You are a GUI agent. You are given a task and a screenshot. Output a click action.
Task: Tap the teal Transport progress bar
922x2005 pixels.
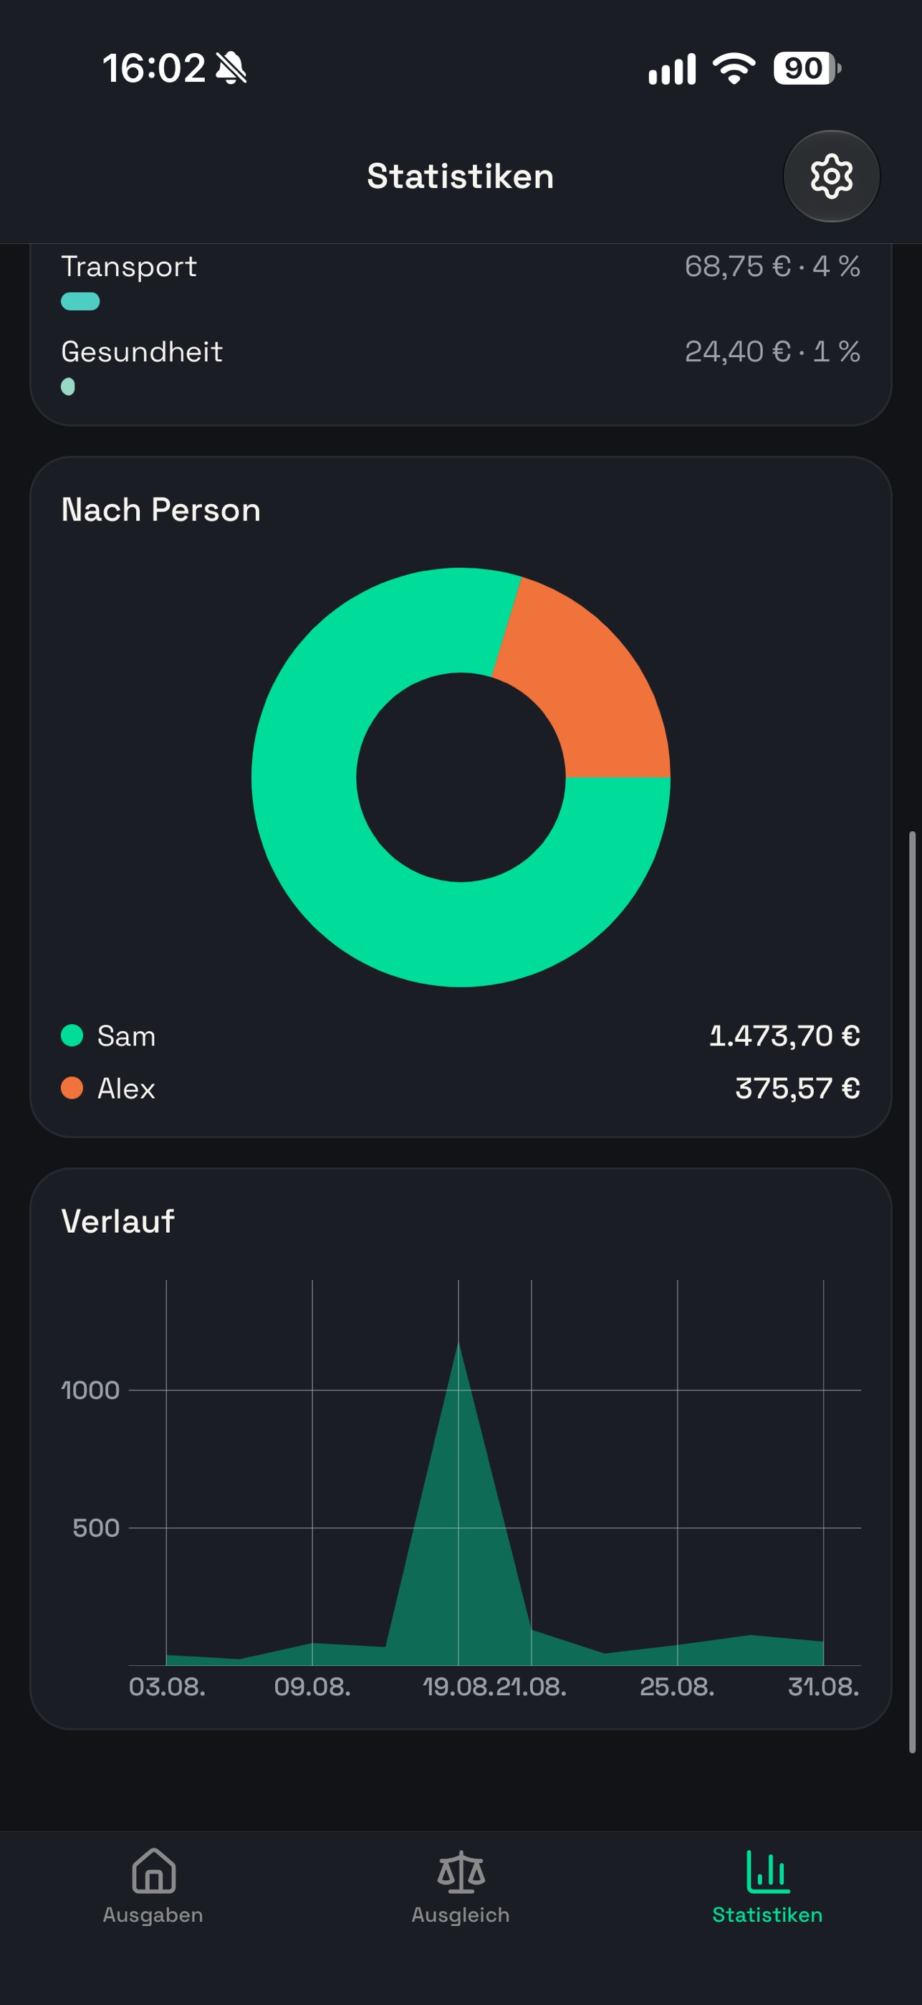[80, 301]
